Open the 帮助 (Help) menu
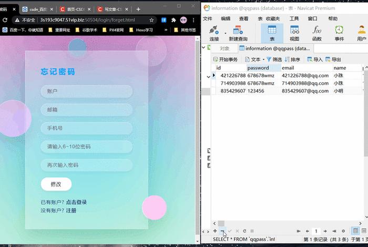This screenshot has height=247, width=368. tap(333, 18)
